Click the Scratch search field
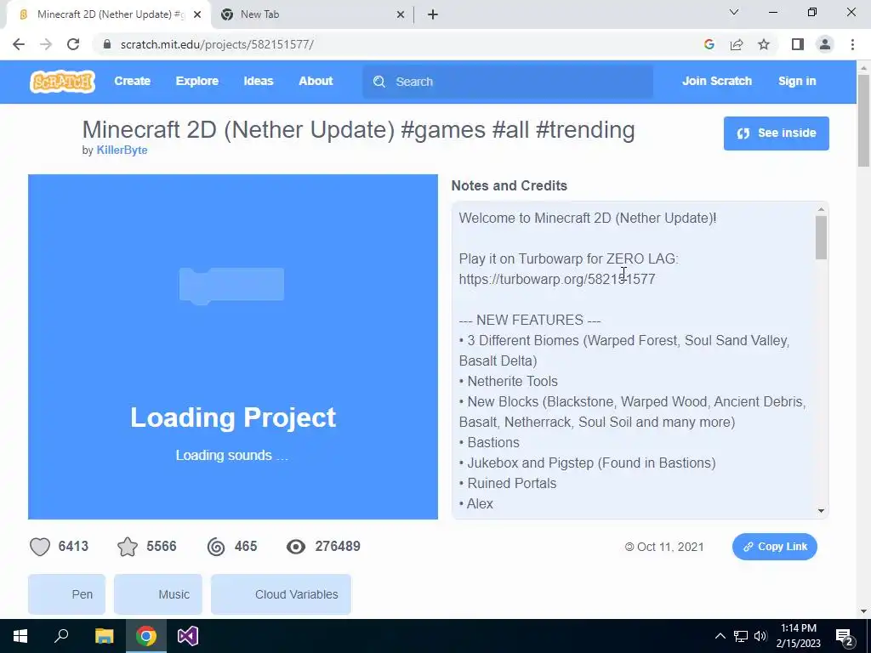The height and width of the screenshot is (653, 871). [x=508, y=82]
